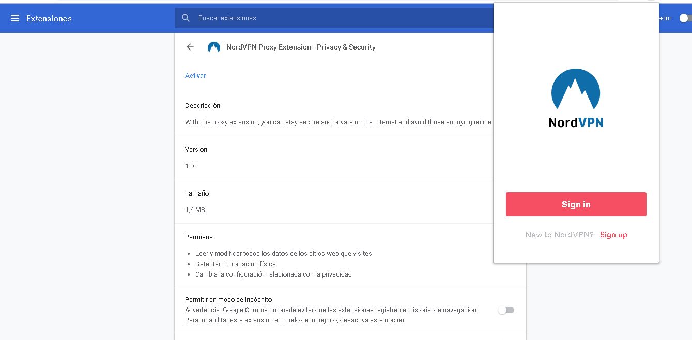Click the Extensiones header title
This screenshot has height=340, width=692.
click(x=49, y=18)
